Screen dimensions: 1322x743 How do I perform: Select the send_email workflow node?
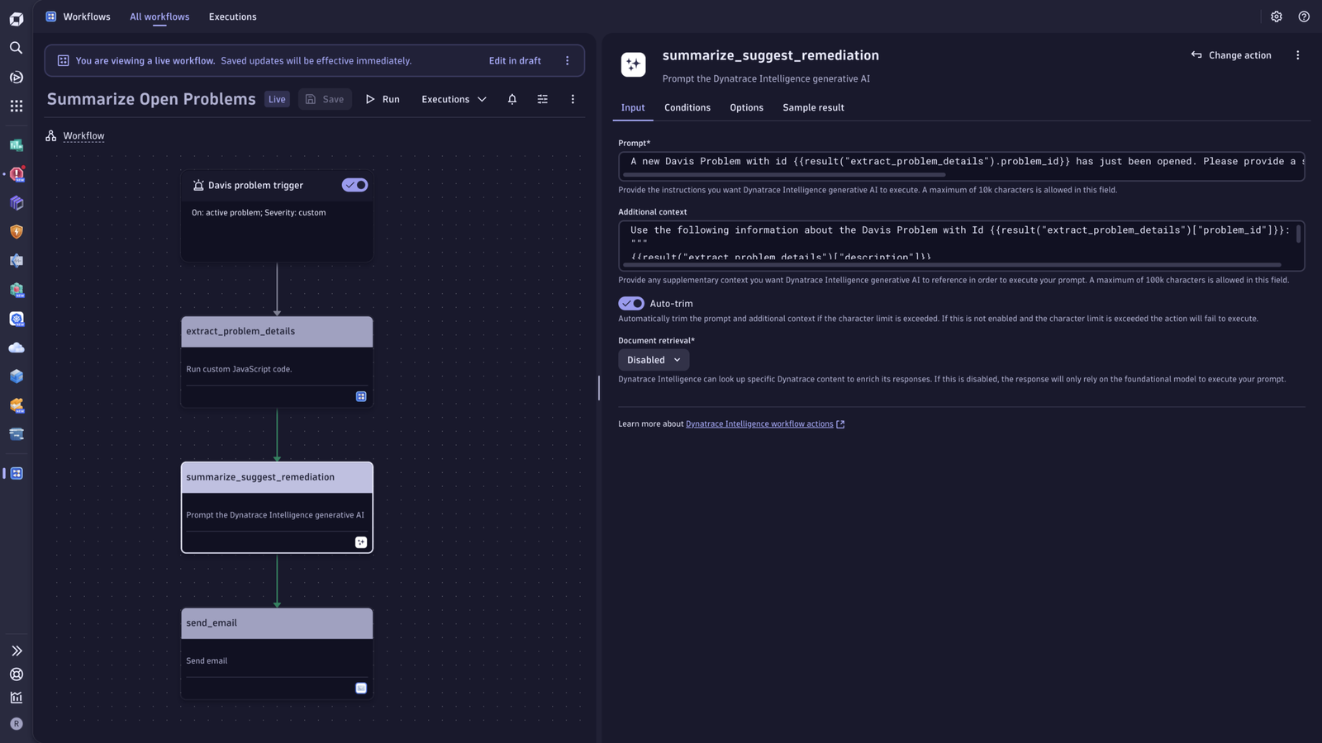click(x=277, y=654)
